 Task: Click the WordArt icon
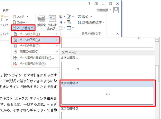tap(61, 22)
